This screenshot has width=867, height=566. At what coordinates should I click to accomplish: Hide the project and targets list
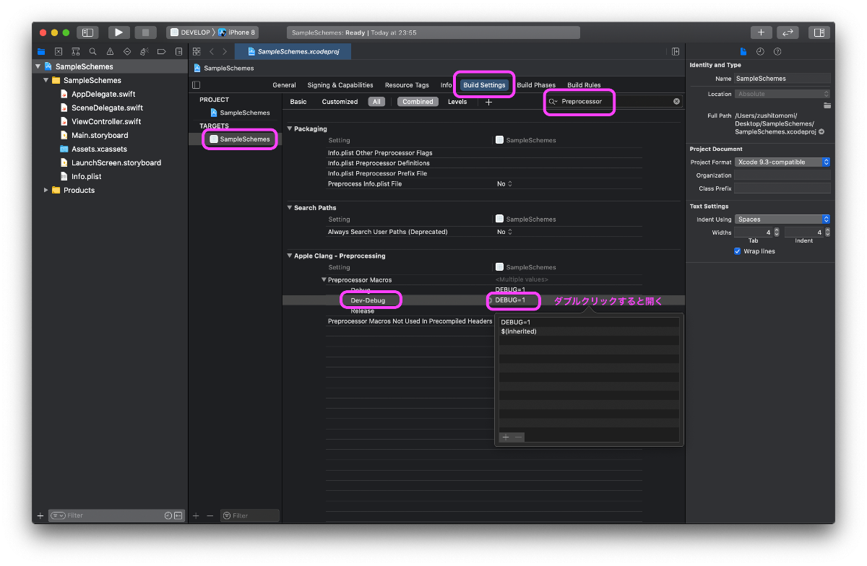click(x=197, y=85)
